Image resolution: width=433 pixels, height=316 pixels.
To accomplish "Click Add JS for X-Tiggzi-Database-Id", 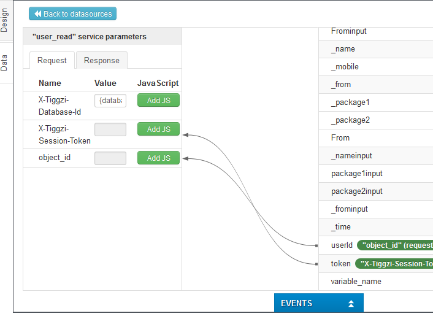I will tap(158, 101).
